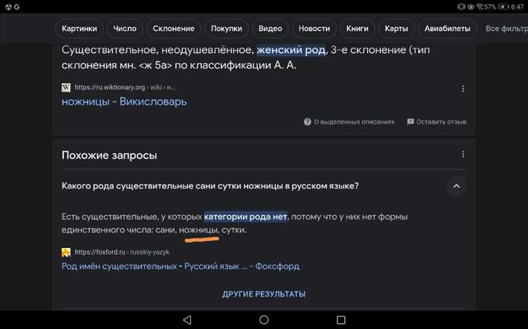Tap the Wi-Fi status icon
Image resolution: width=528 pixels, height=329 pixels.
[479, 7]
